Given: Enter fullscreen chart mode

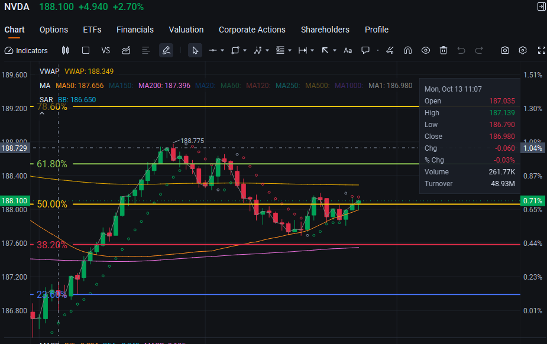Looking at the screenshot, I should coord(542,51).
